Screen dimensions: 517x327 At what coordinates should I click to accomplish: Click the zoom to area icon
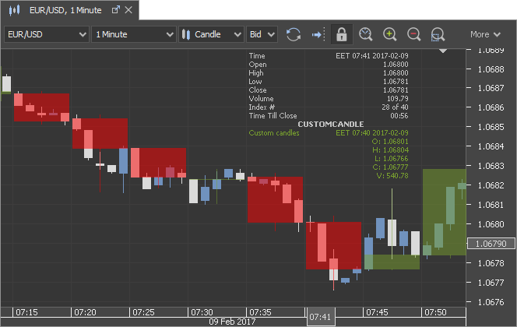pyautogui.click(x=438, y=34)
